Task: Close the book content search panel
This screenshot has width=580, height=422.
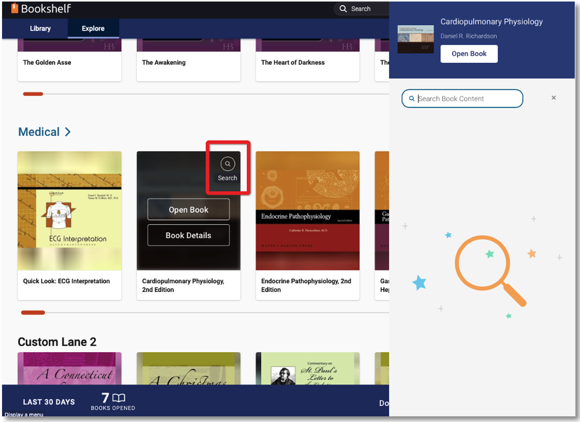Action: [x=553, y=98]
